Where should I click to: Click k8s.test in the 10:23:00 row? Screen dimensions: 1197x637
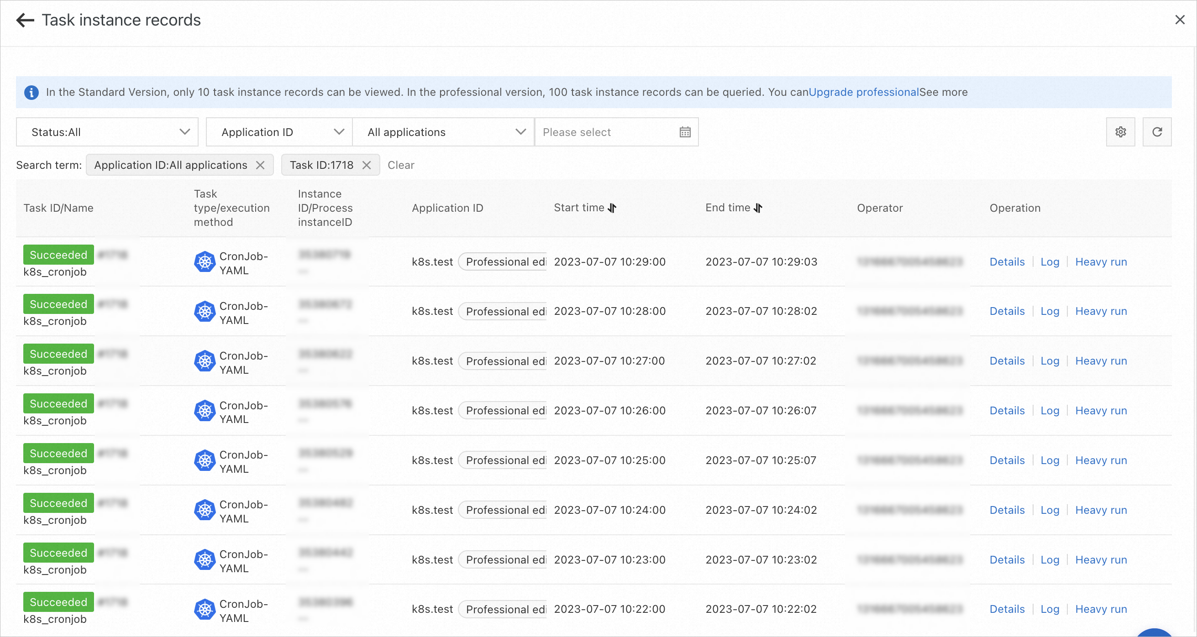click(x=432, y=559)
